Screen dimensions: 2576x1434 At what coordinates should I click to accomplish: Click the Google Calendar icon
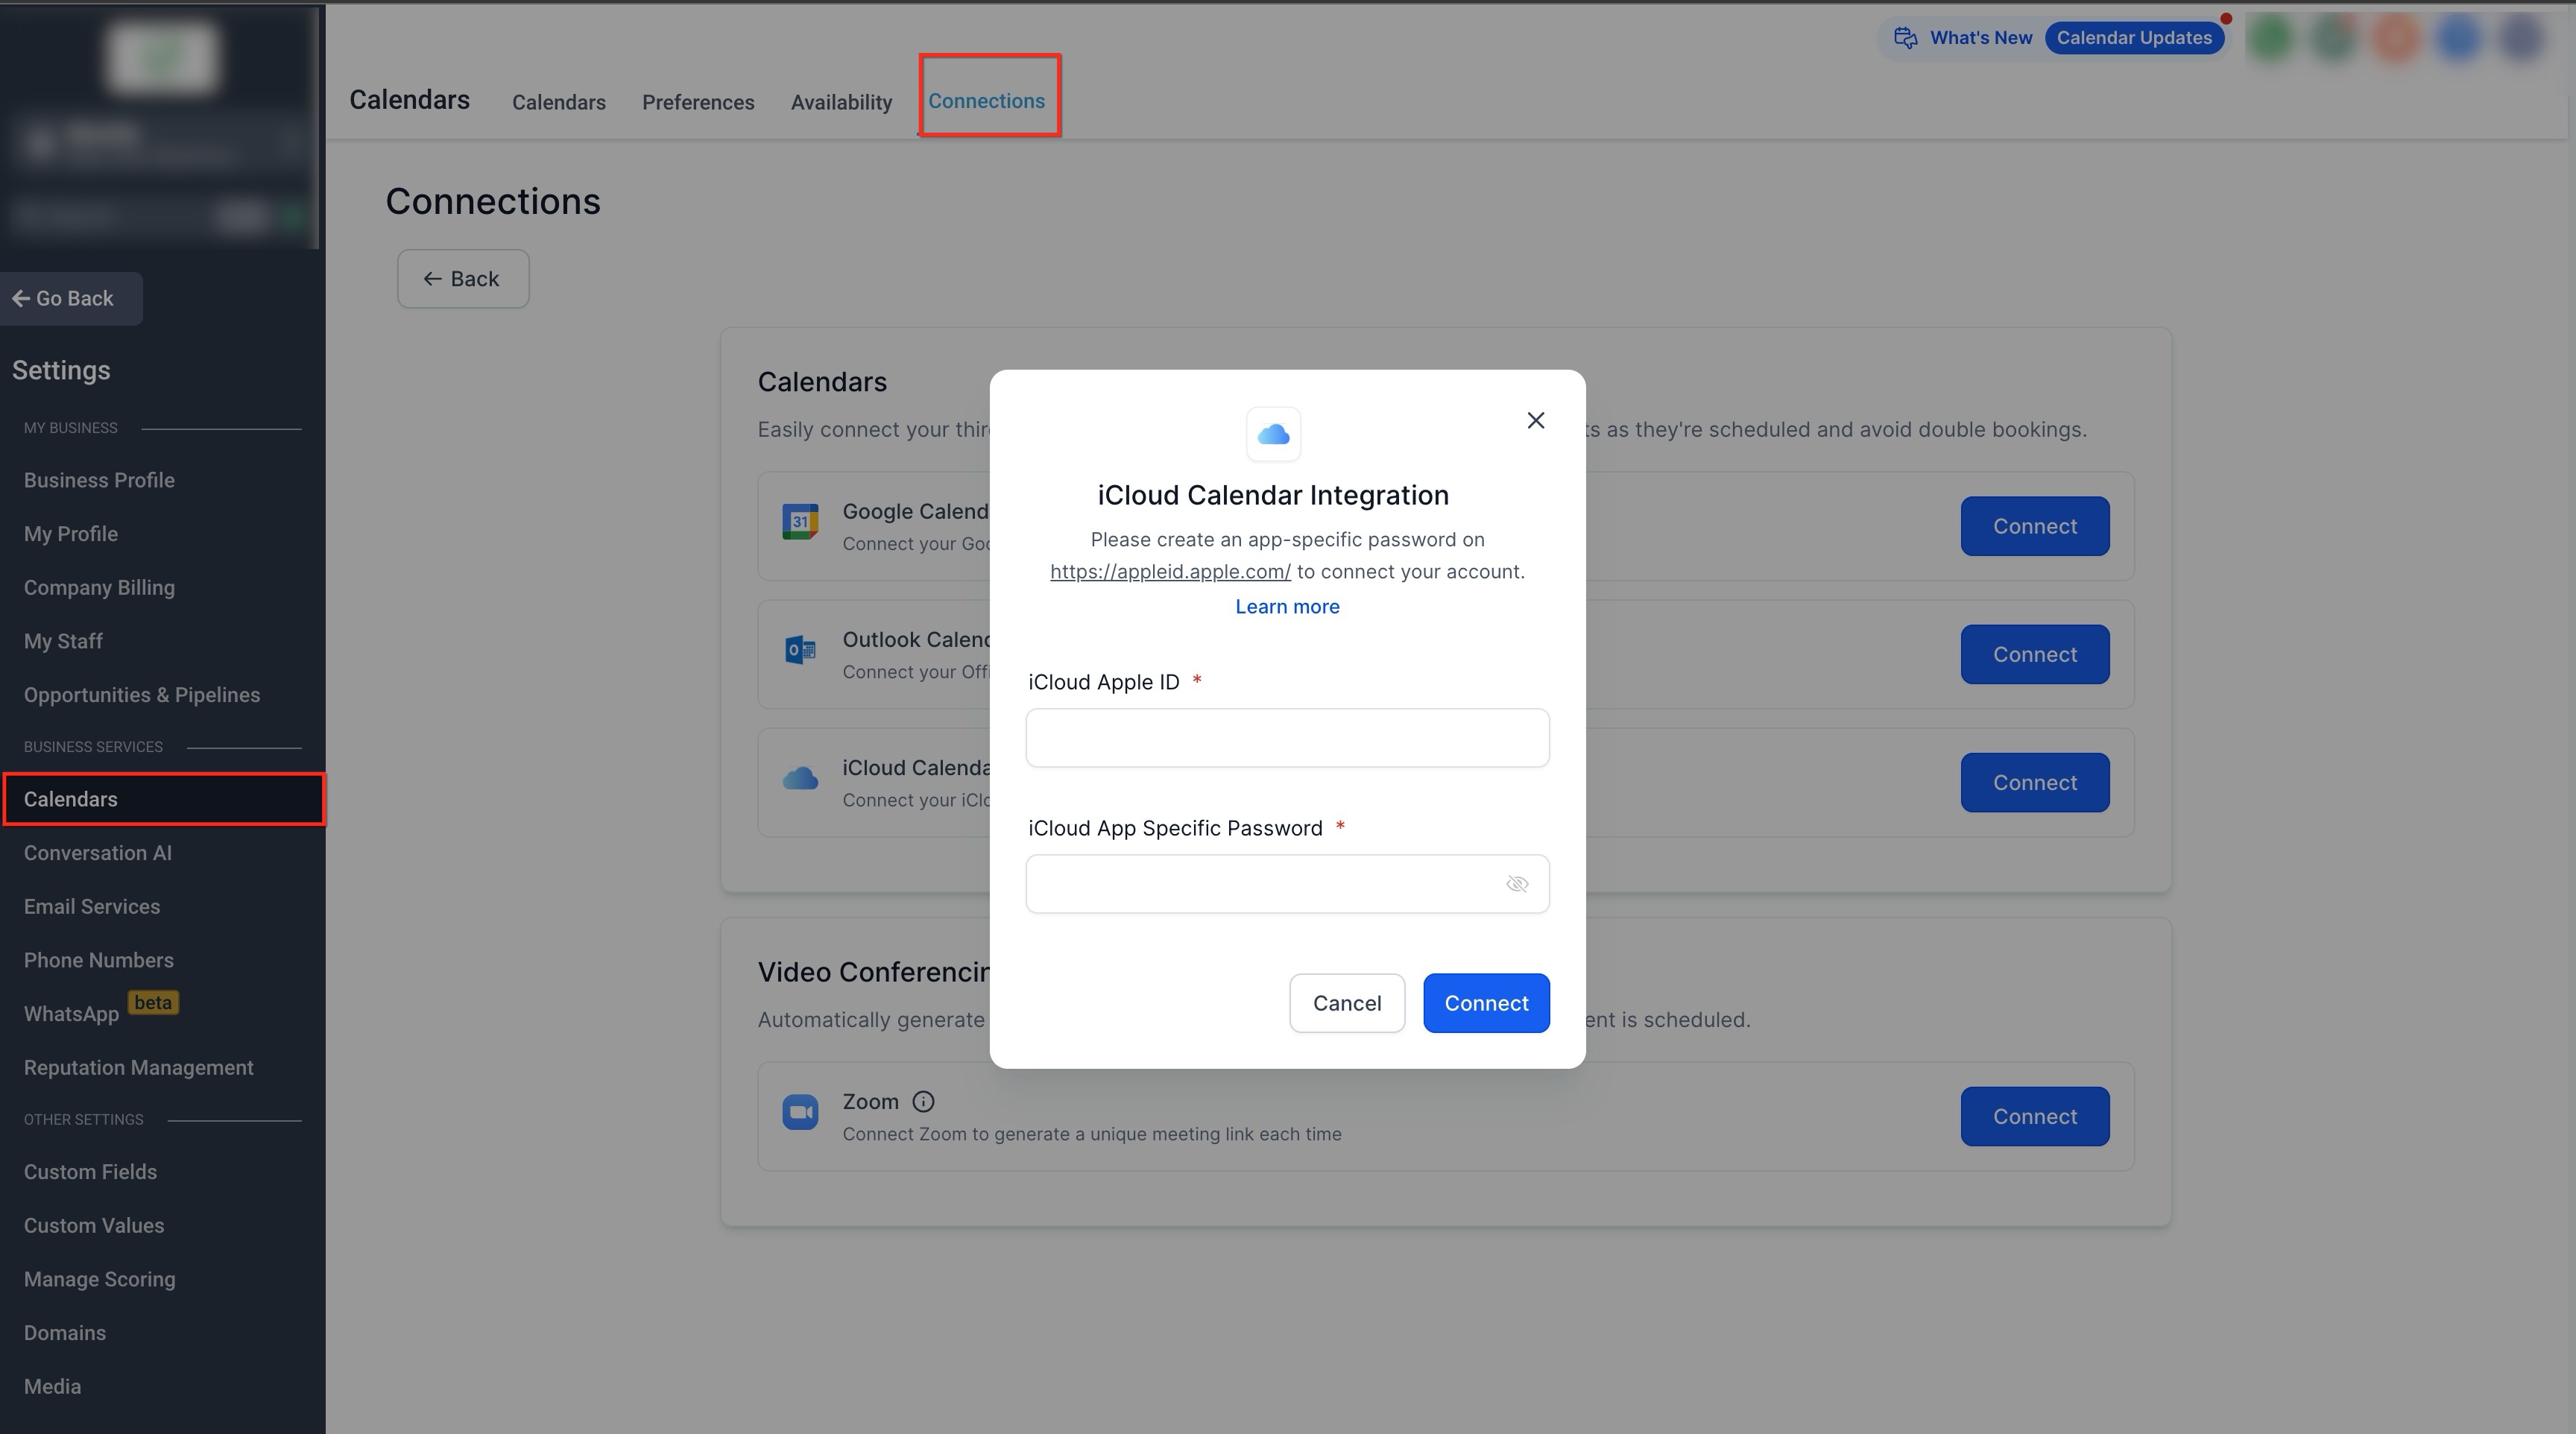pyautogui.click(x=800, y=522)
